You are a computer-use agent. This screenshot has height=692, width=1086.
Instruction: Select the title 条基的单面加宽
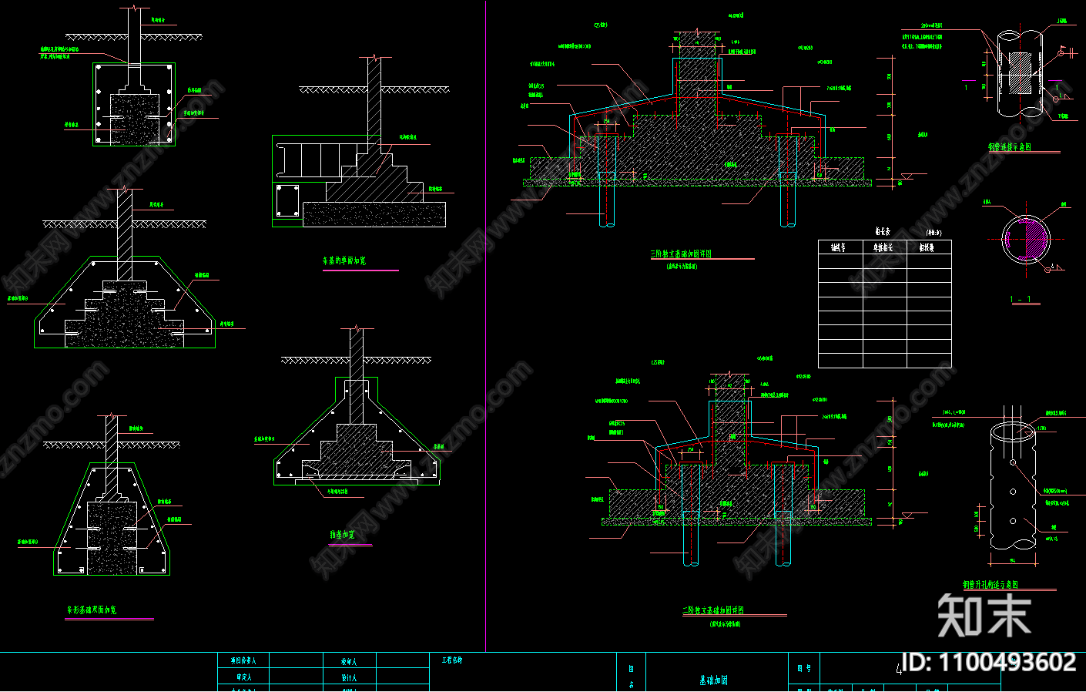point(344,261)
